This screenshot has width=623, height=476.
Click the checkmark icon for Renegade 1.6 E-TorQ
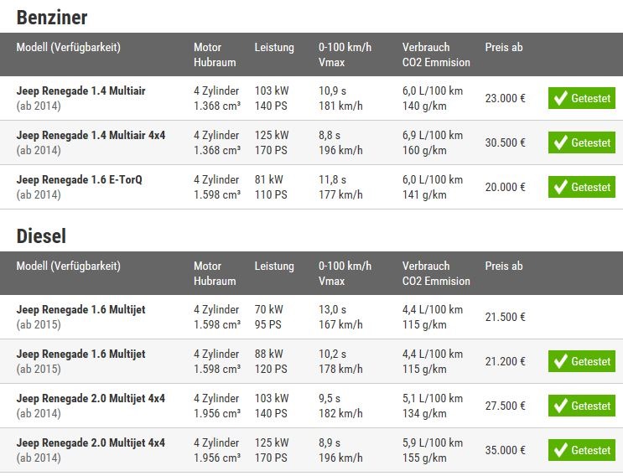pos(560,188)
